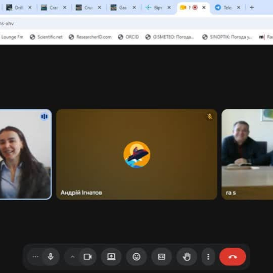Image resolution: width=273 pixels, height=273 pixels.
Task: Close the Cru browser tab
Action: tap(100, 8)
